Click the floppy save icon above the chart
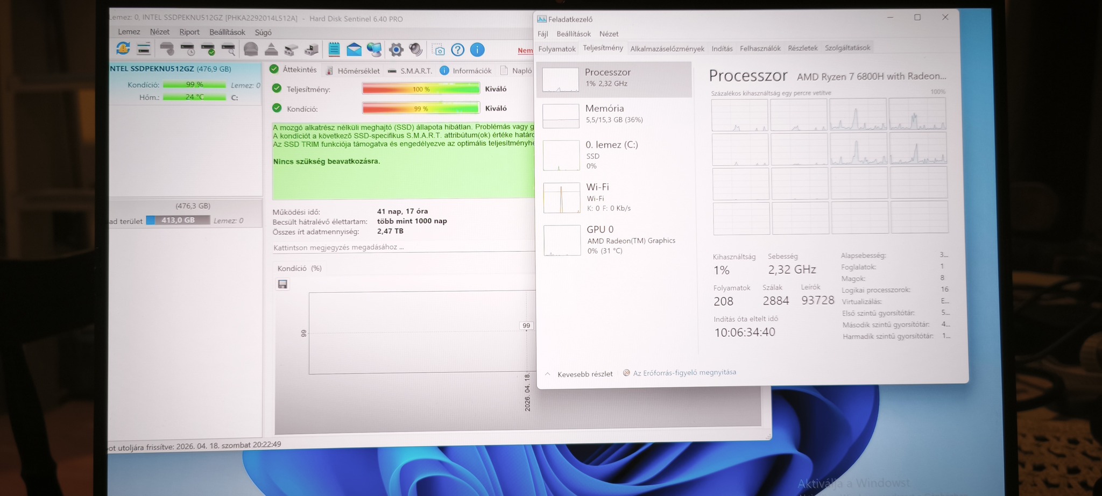The height and width of the screenshot is (496, 1102). pyautogui.click(x=282, y=284)
